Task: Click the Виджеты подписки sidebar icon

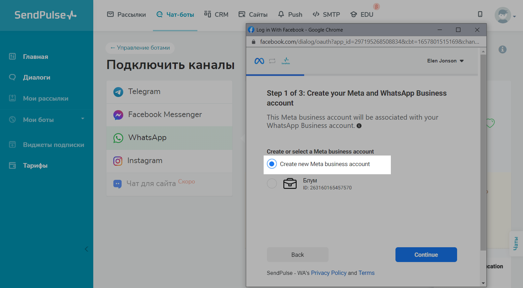Action: [13, 144]
